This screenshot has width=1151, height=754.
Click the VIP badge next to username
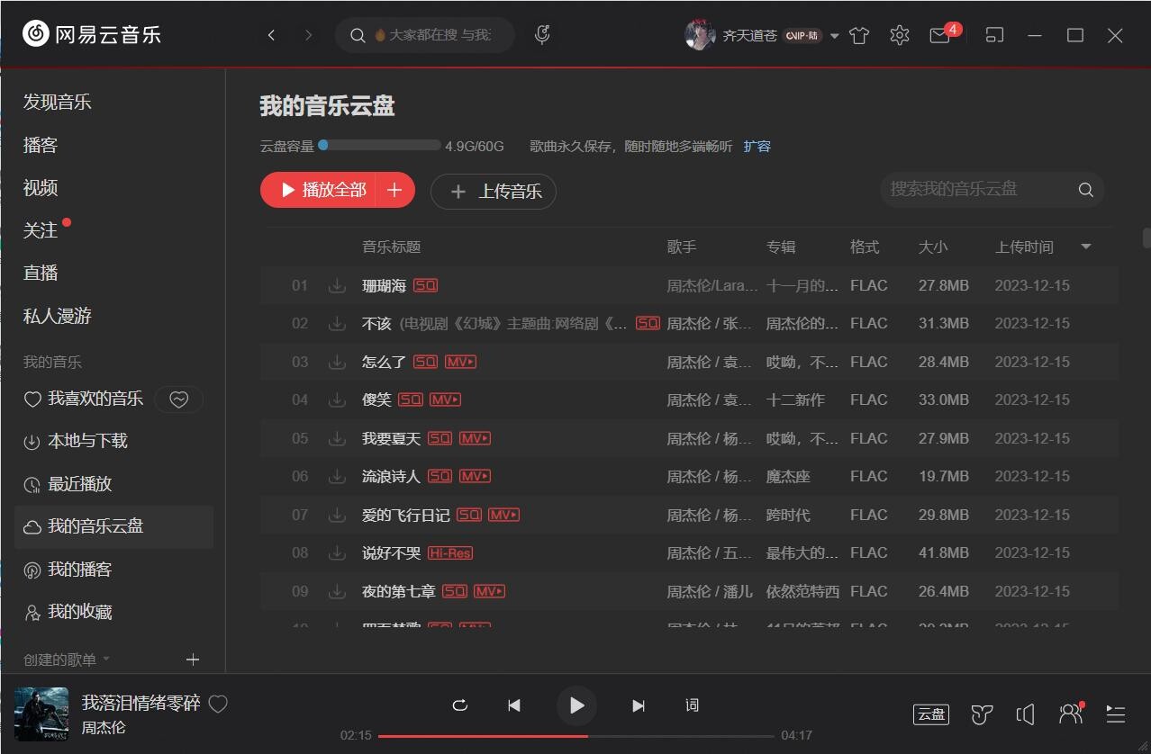tap(802, 36)
